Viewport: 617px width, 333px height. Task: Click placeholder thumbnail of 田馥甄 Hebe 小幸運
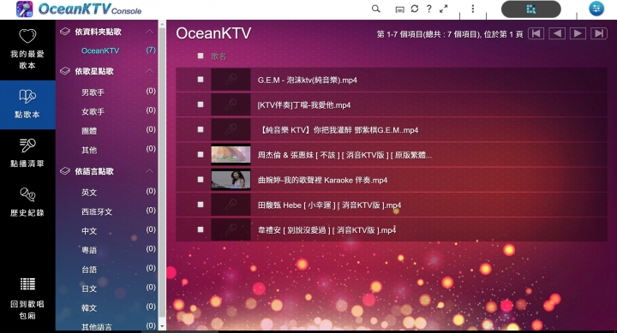point(231,205)
